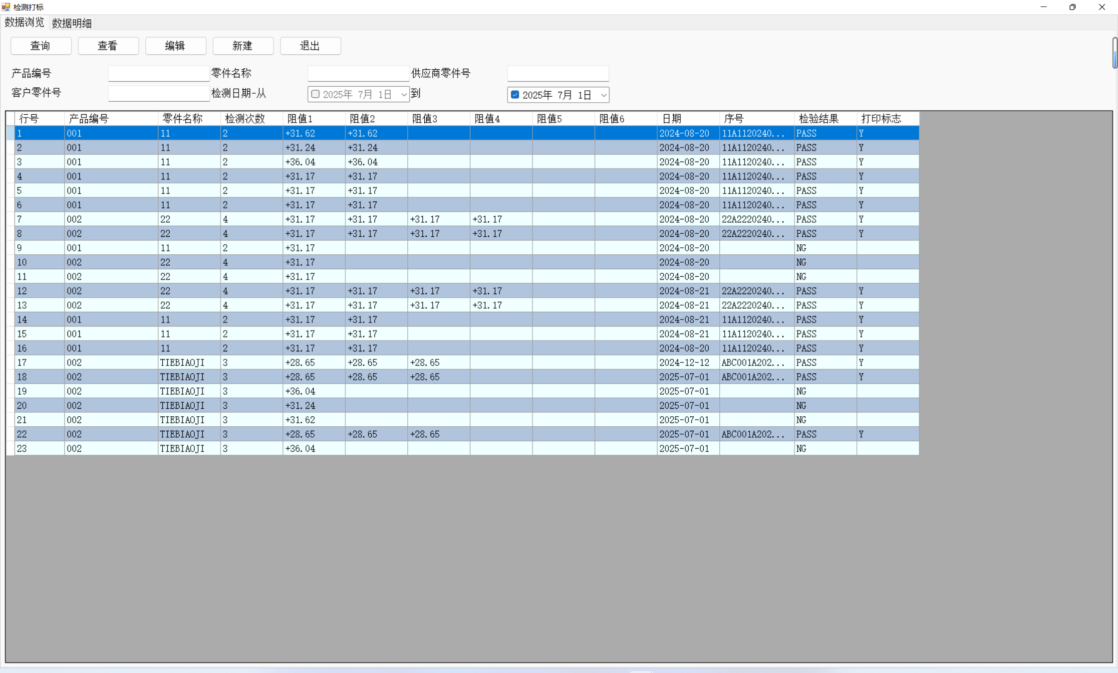Sort by 行号 column header
The width and height of the screenshot is (1118, 673).
[40, 119]
